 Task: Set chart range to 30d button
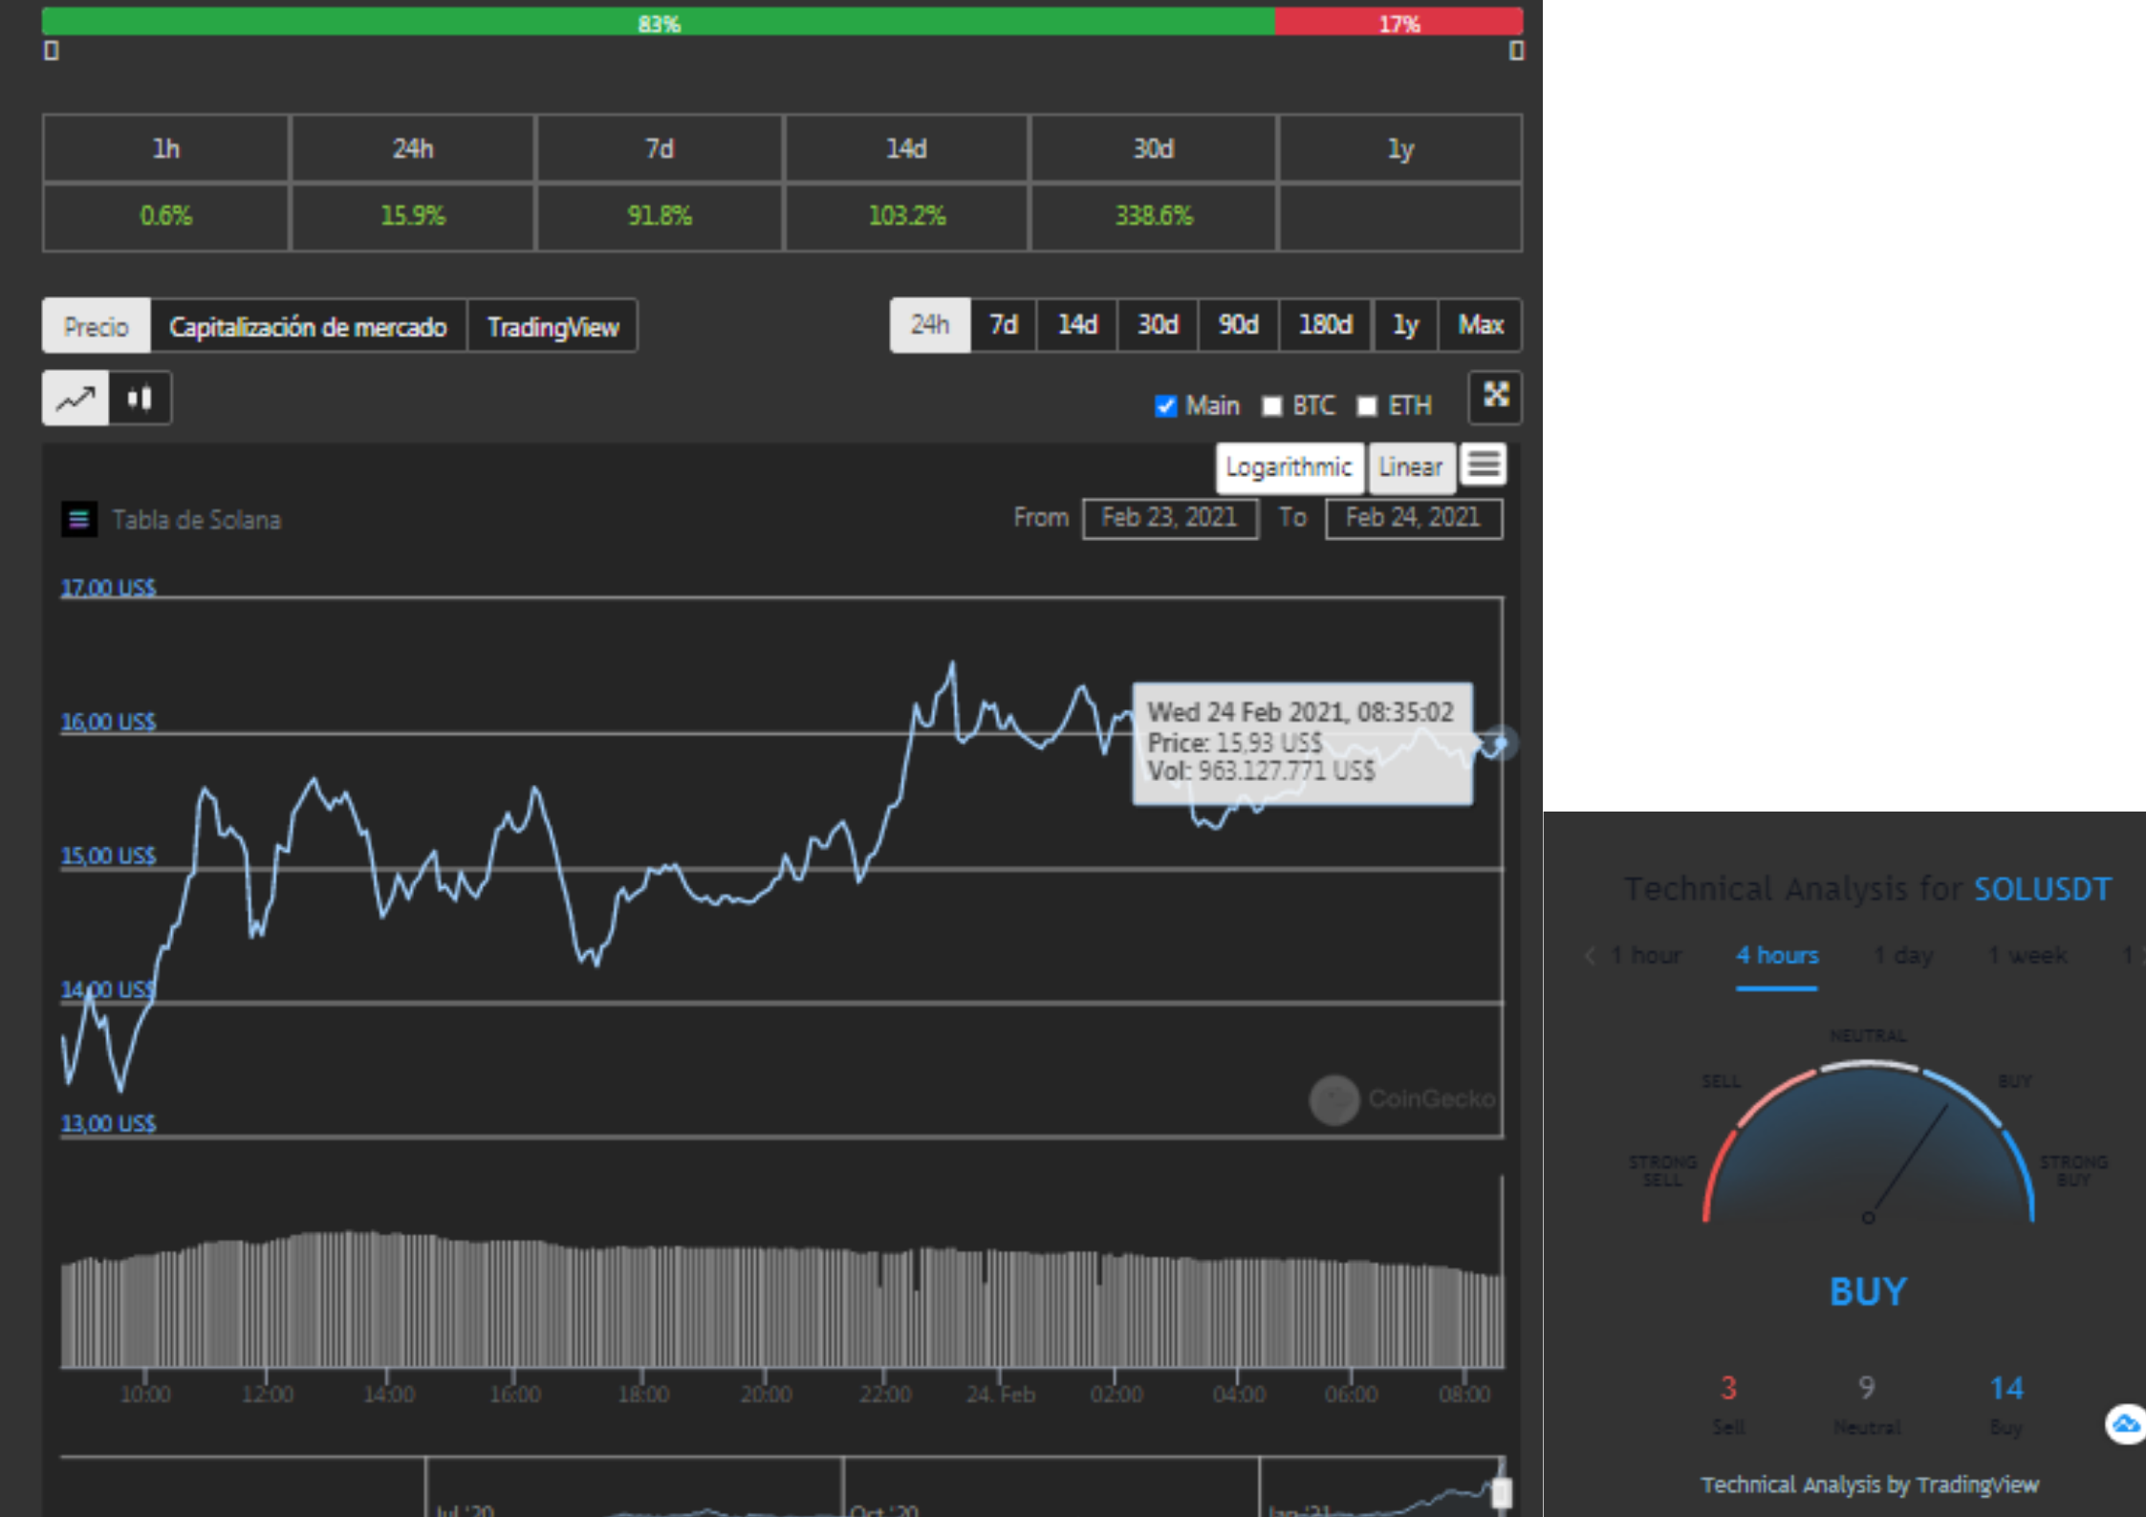pos(1158,325)
